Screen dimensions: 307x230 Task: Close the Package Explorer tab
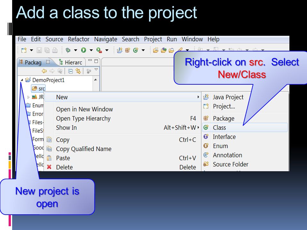[x=48, y=62]
